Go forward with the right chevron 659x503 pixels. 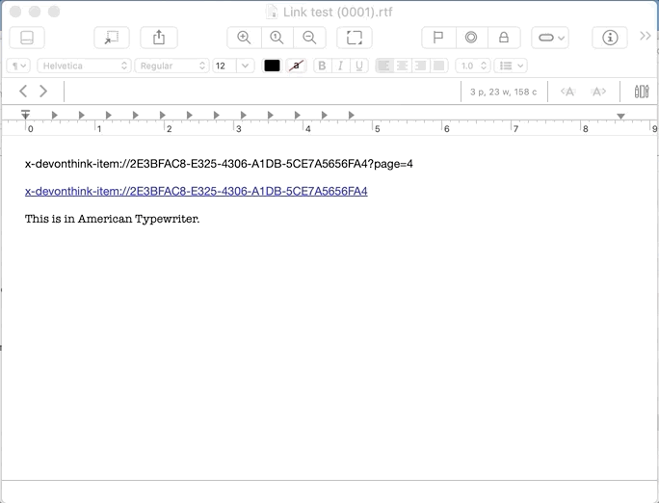click(x=43, y=92)
